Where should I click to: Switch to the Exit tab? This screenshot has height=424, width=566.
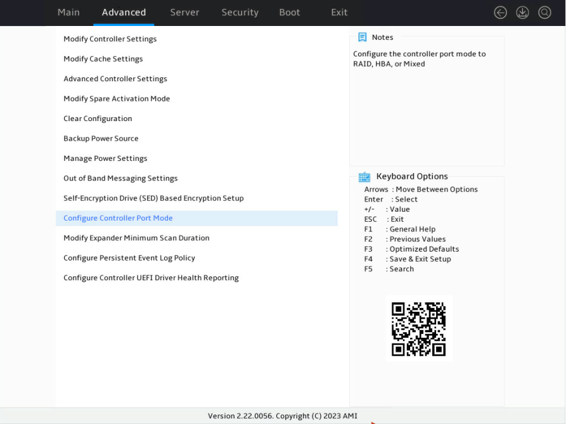[339, 12]
